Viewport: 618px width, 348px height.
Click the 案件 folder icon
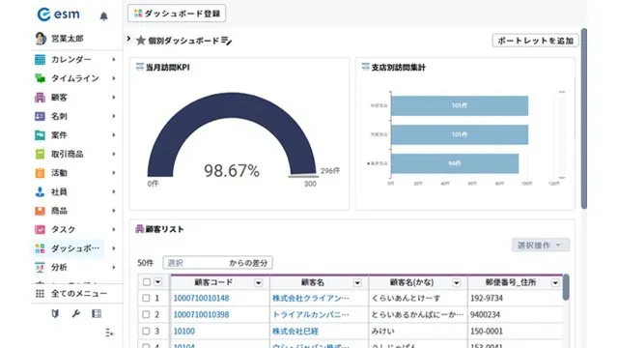tap(40, 135)
